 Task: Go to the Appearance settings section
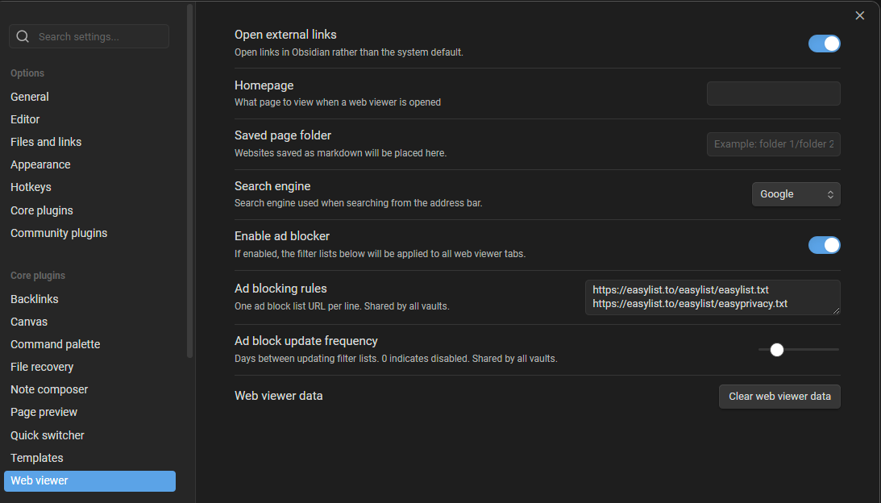(x=40, y=164)
